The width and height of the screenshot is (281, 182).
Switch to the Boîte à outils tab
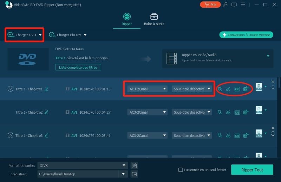tap(154, 20)
